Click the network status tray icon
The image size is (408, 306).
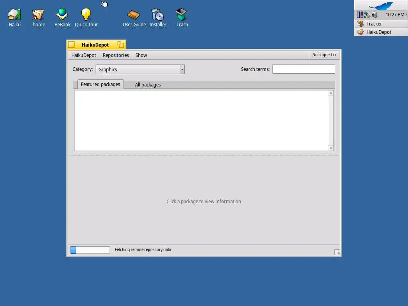367,15
